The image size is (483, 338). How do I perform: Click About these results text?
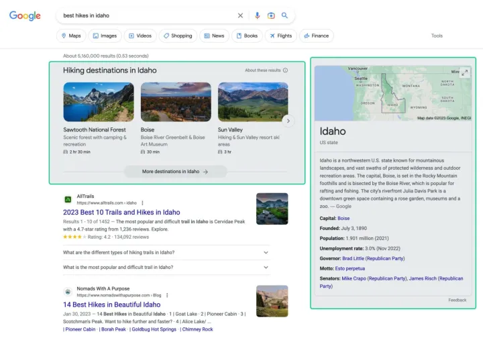point(263,70)
